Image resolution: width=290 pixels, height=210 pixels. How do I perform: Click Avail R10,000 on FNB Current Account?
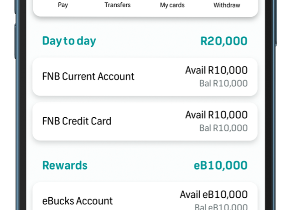(216, 70)
